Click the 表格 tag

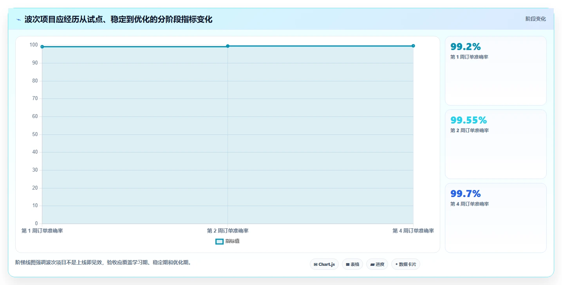click(x=352, y=264)
